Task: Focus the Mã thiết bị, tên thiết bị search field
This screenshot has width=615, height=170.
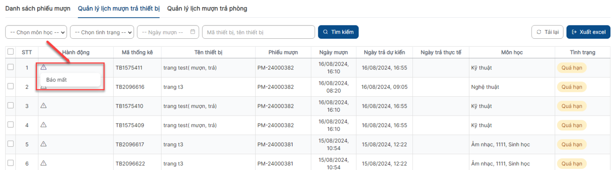Action: (x=258, y=32)
